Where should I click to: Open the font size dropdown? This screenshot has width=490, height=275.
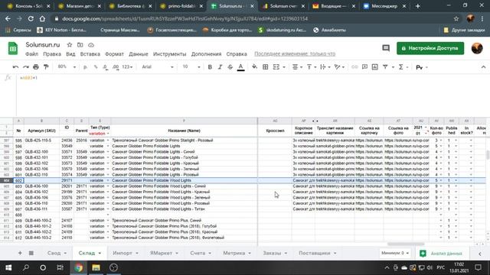point(191,67)
